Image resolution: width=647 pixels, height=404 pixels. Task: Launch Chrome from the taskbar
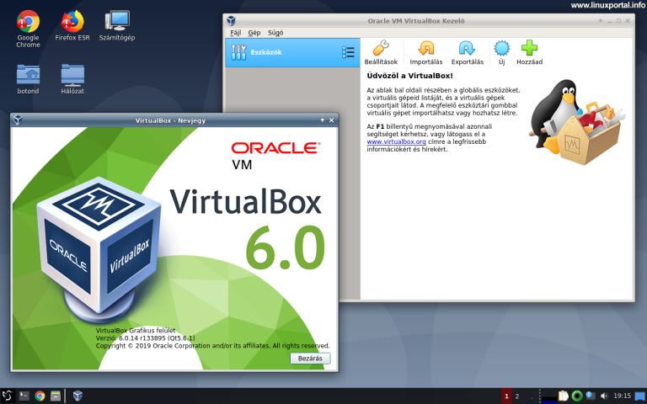(x=40, y=396)
